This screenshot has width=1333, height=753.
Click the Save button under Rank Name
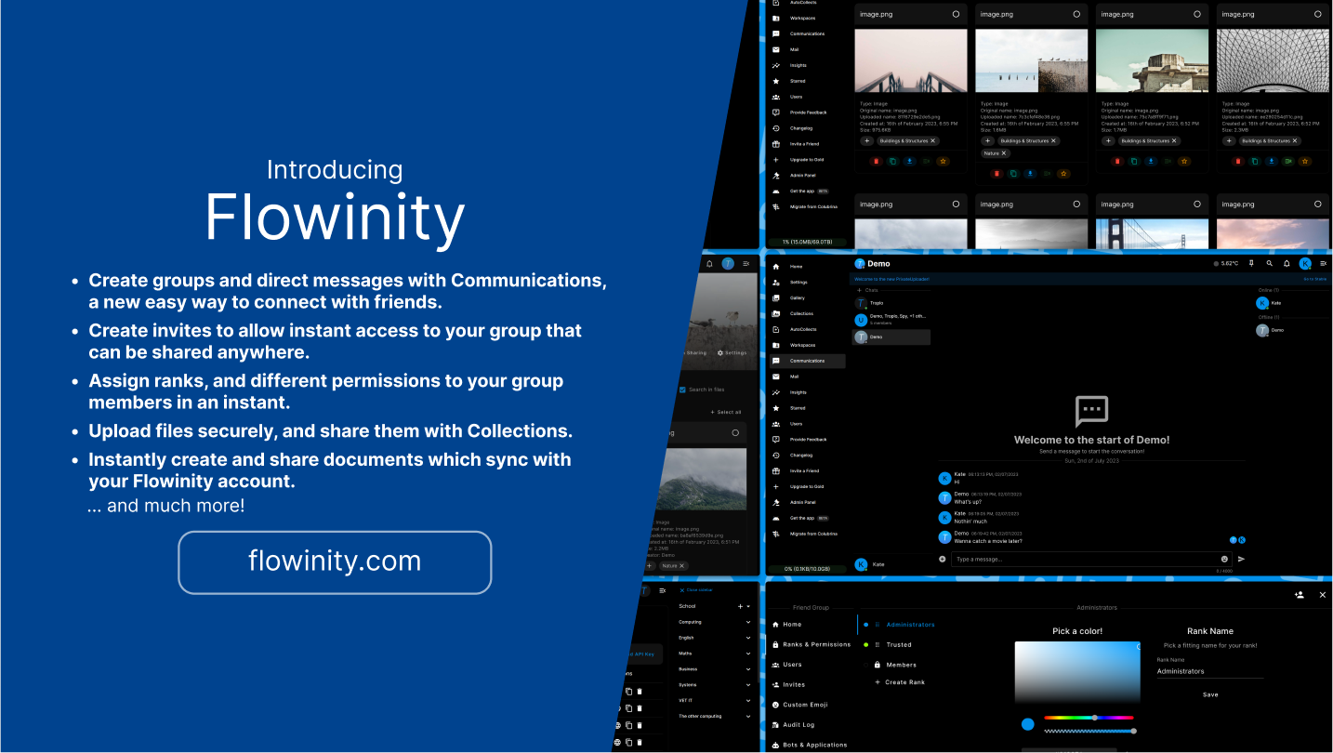[1210, 694]
